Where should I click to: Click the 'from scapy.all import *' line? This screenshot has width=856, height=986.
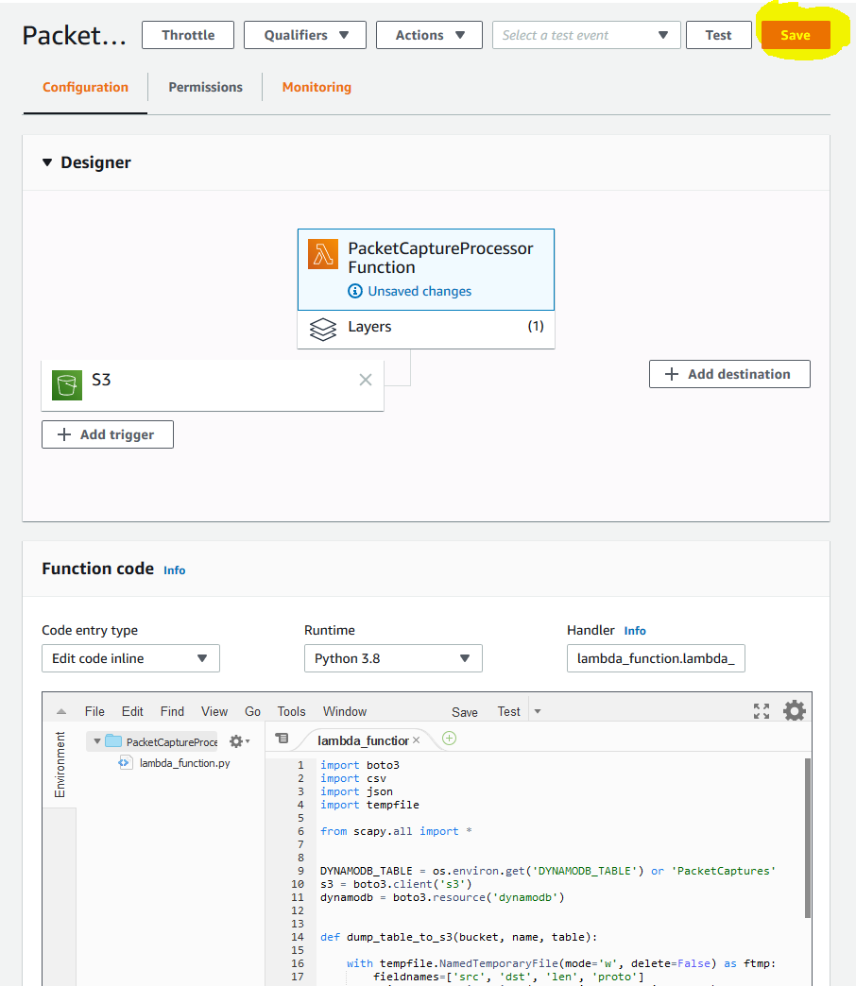pyautogui.click(x=396, y=831)
